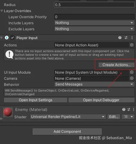The image size is (136, 144).
Task: Click the Create Actions... button
Action: coord(117,65)
